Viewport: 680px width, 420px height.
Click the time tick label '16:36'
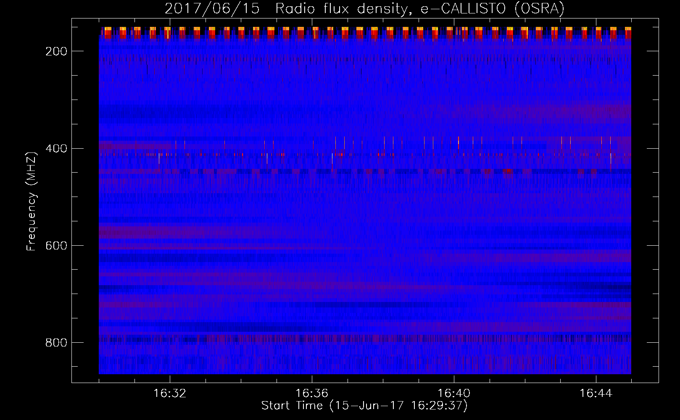[312, 394]
